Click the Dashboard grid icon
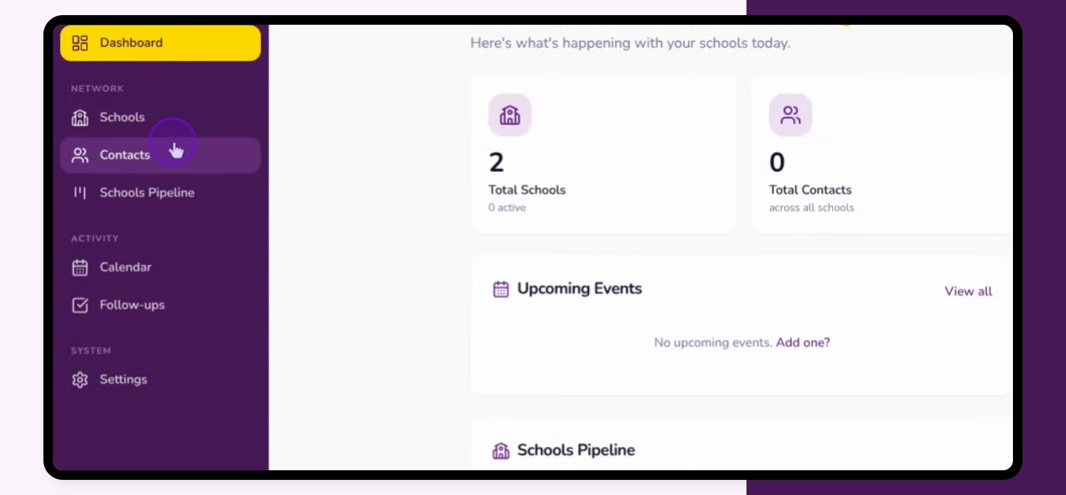This screenshot has width=1066, height=495. [x=81, y=43]
